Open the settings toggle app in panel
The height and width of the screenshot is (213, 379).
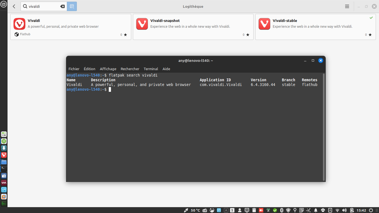(4, 134)
